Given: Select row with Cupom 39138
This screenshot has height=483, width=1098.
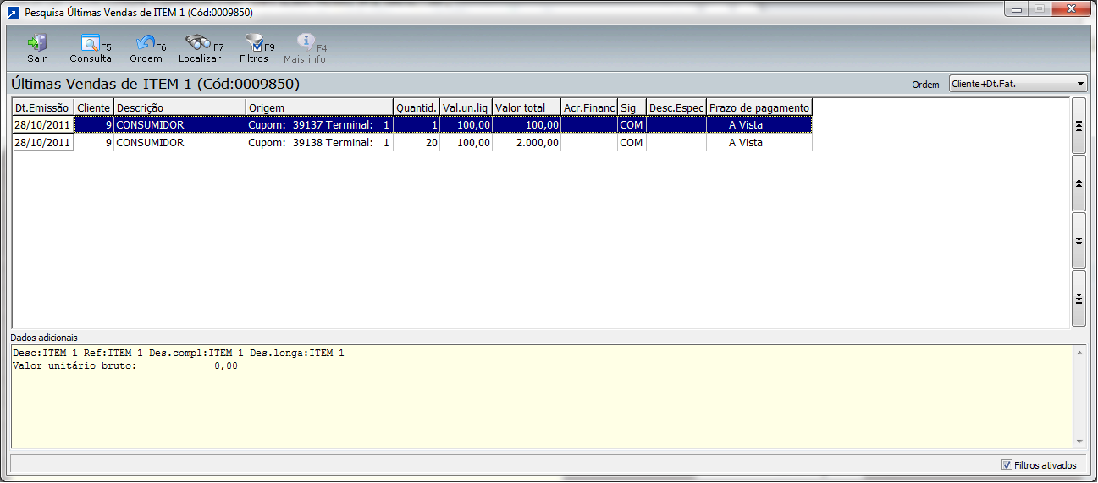Looking at the screenshot, I should (x=412, y=143).
